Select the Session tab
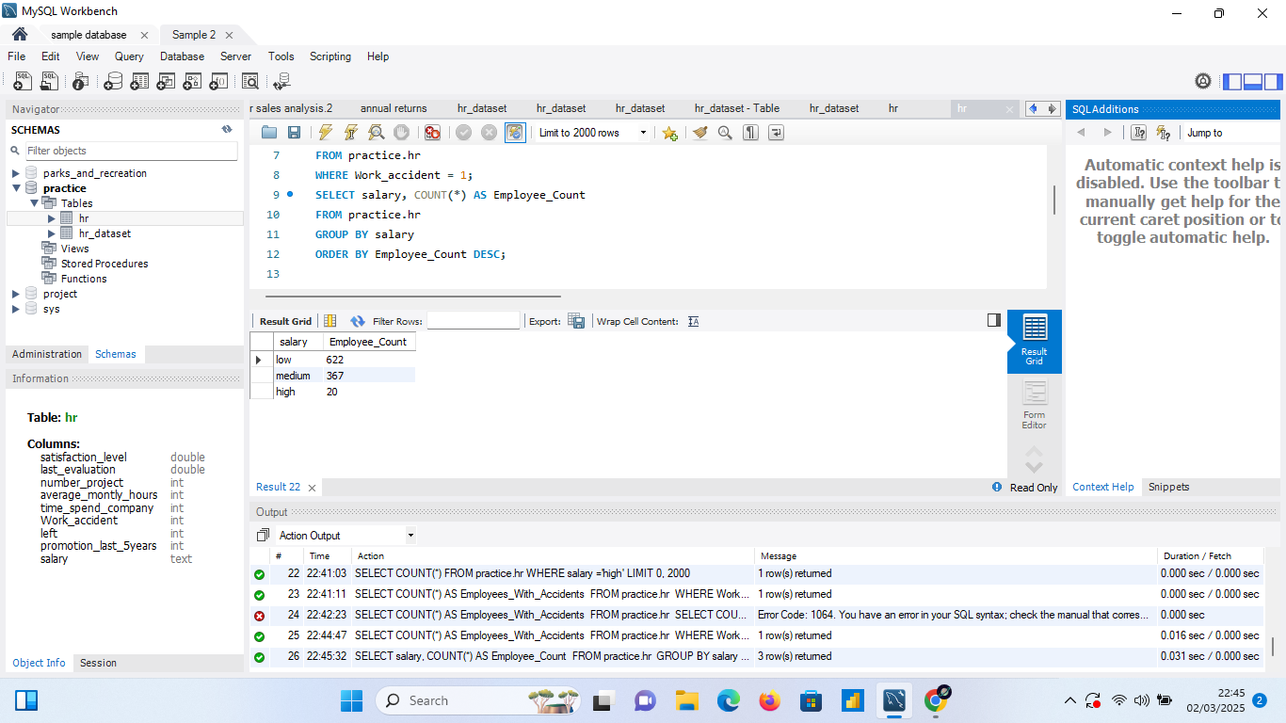This screenshot has width=1286, height=723. click(98, 663)
